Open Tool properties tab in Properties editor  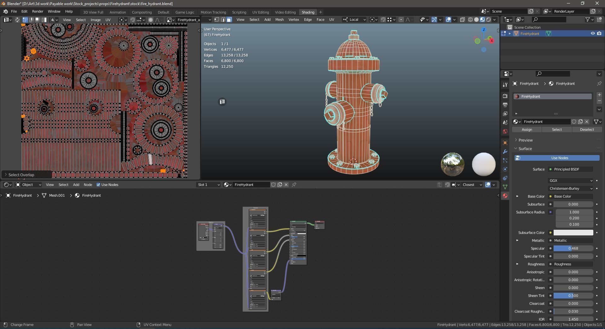coord(505,84)
